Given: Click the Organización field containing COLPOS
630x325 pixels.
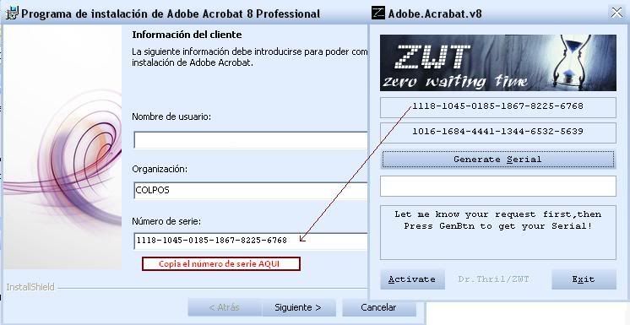Looking at the screenshot, I should [251, 191].
